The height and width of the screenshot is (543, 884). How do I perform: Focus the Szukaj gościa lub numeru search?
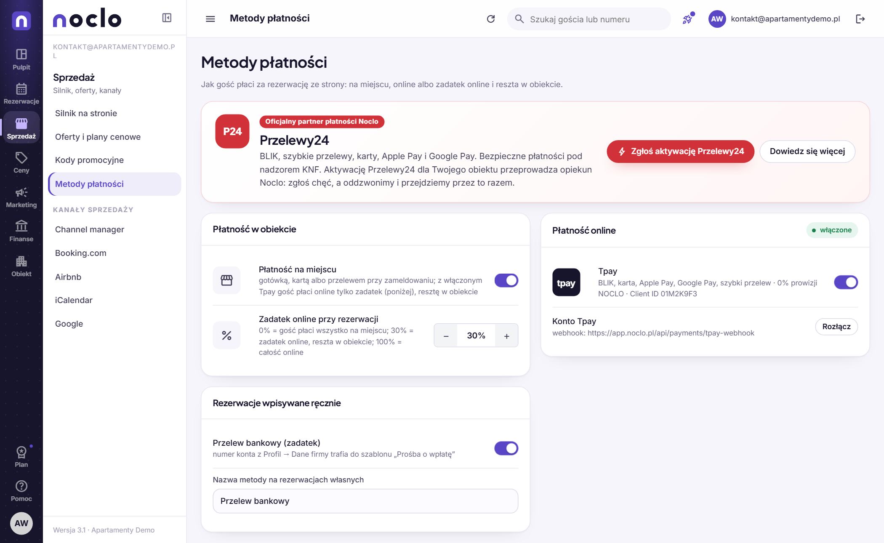coord(588,19)
